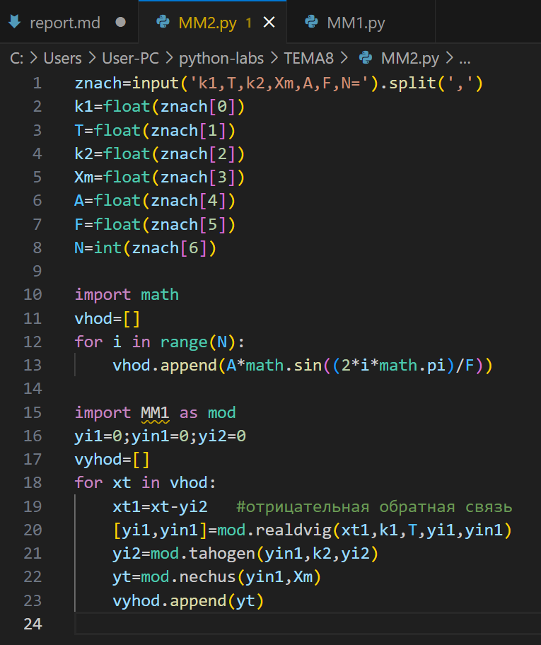Select line number 12 in the gutter
This screenshot has width=541, height=645.
33,342
